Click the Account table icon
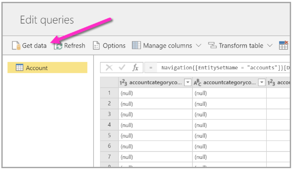The image size is (292, 170). coord(19,67)
